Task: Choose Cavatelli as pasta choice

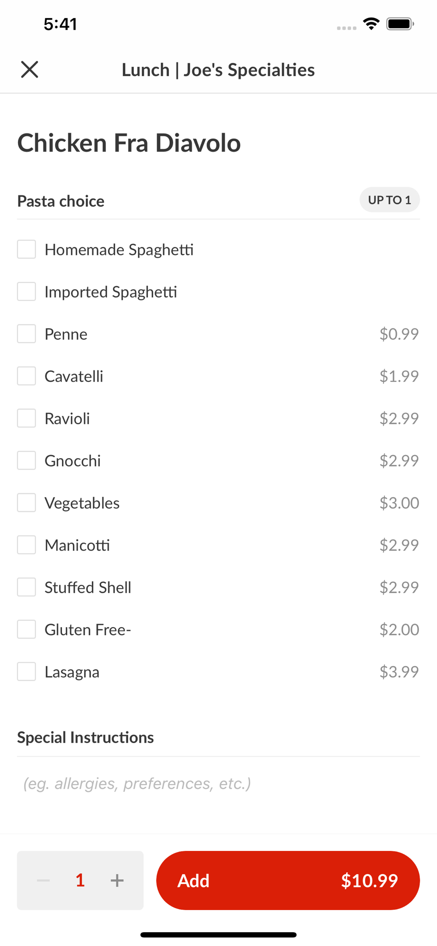Action: tap(26, 376)
